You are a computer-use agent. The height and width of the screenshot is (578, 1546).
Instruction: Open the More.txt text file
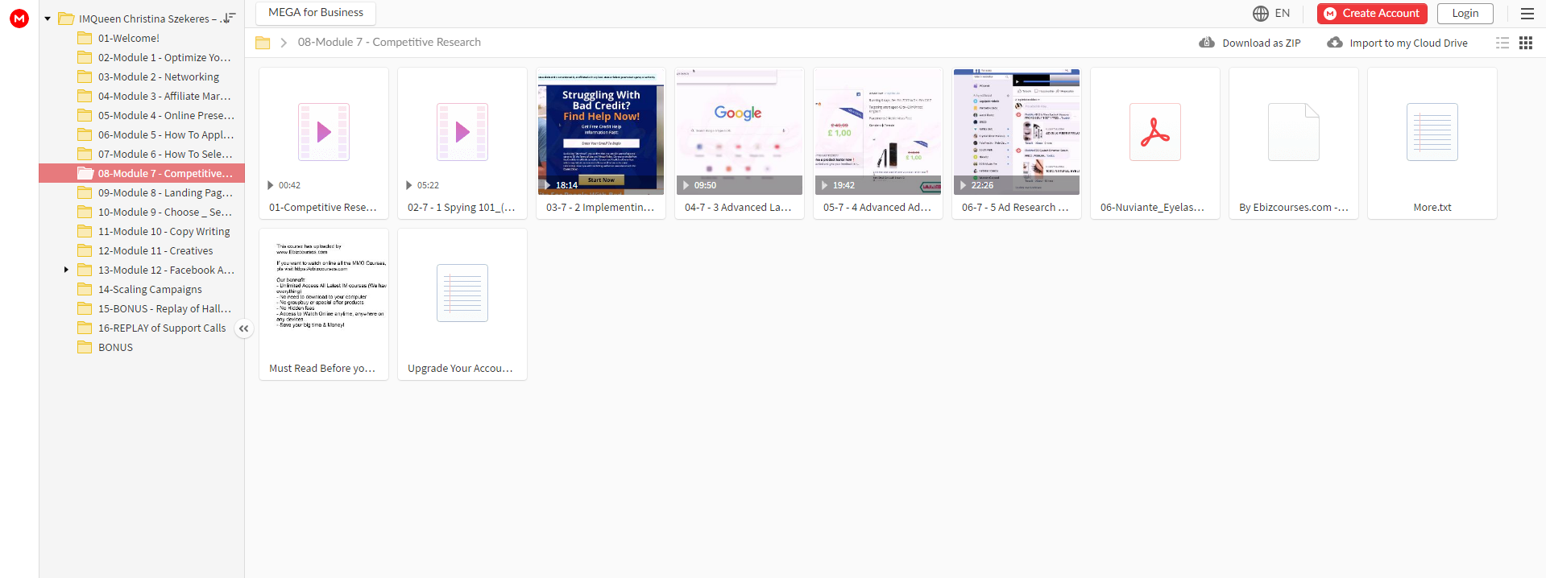pyautogui.click(x=1432, y=143)
